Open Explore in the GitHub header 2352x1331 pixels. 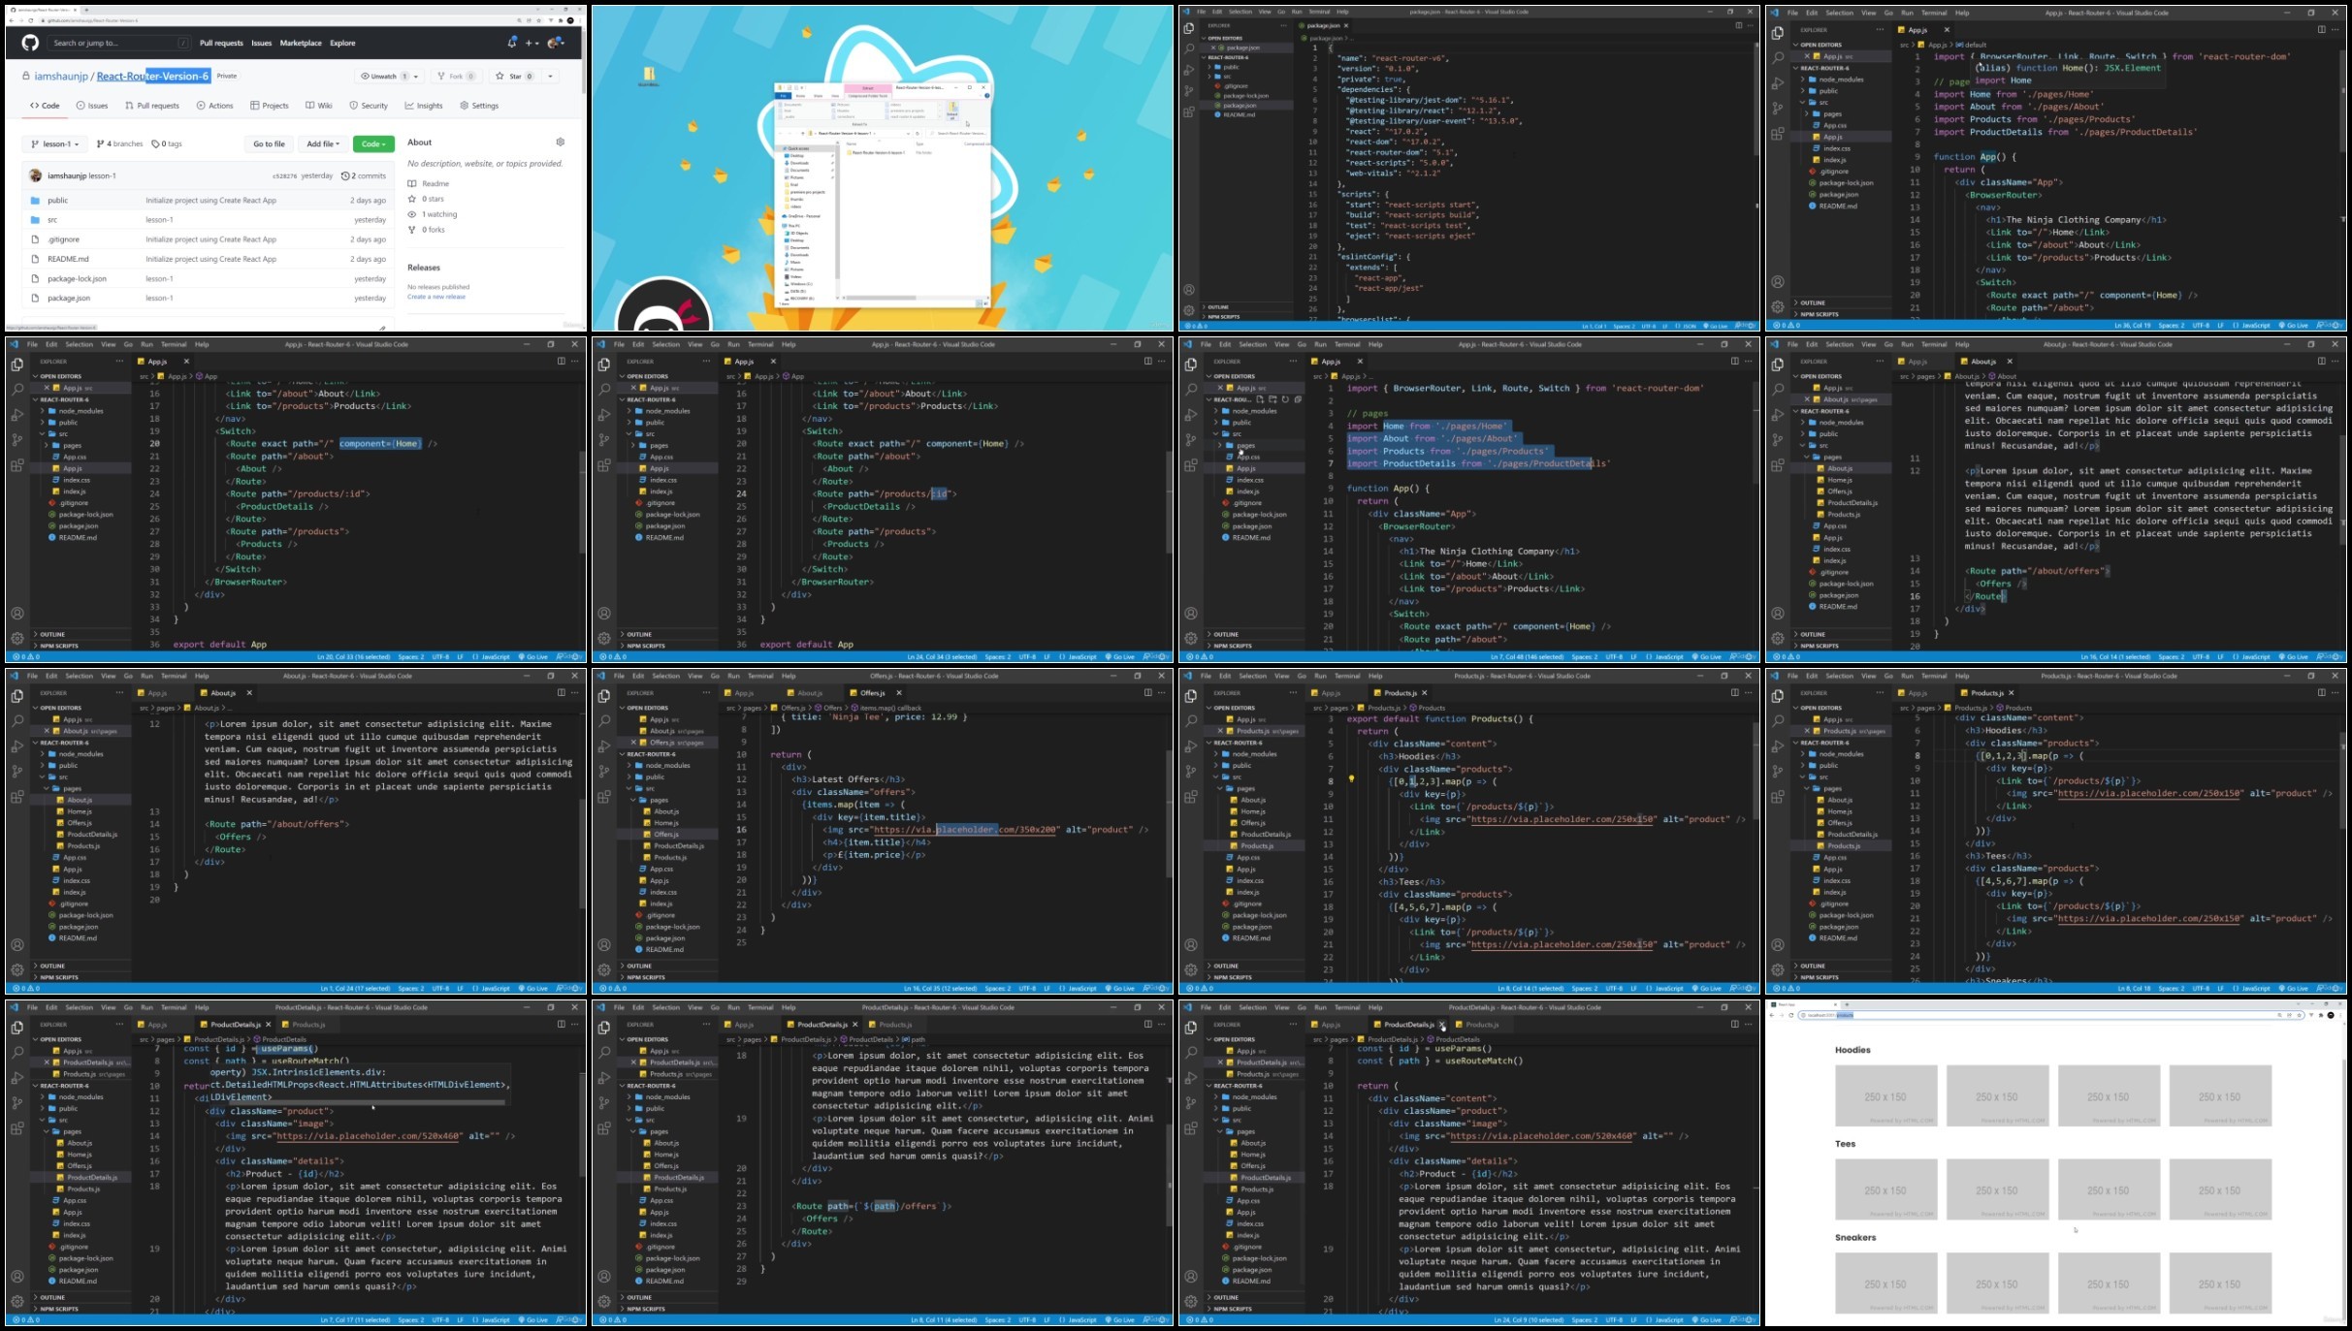(x=342, y=43)
